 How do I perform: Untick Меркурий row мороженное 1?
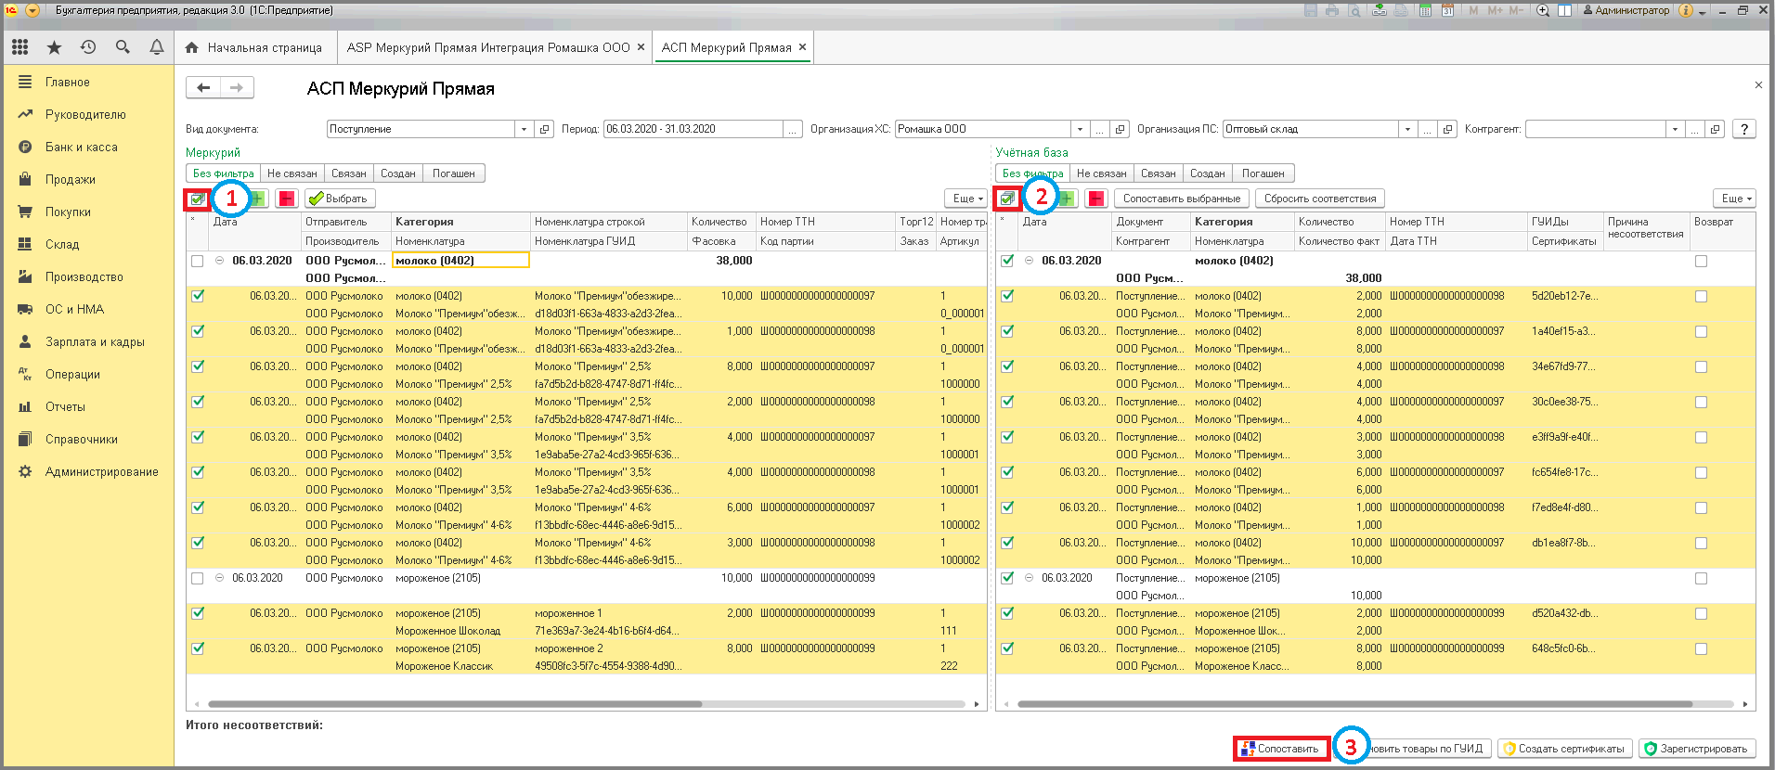coord(197,613)
